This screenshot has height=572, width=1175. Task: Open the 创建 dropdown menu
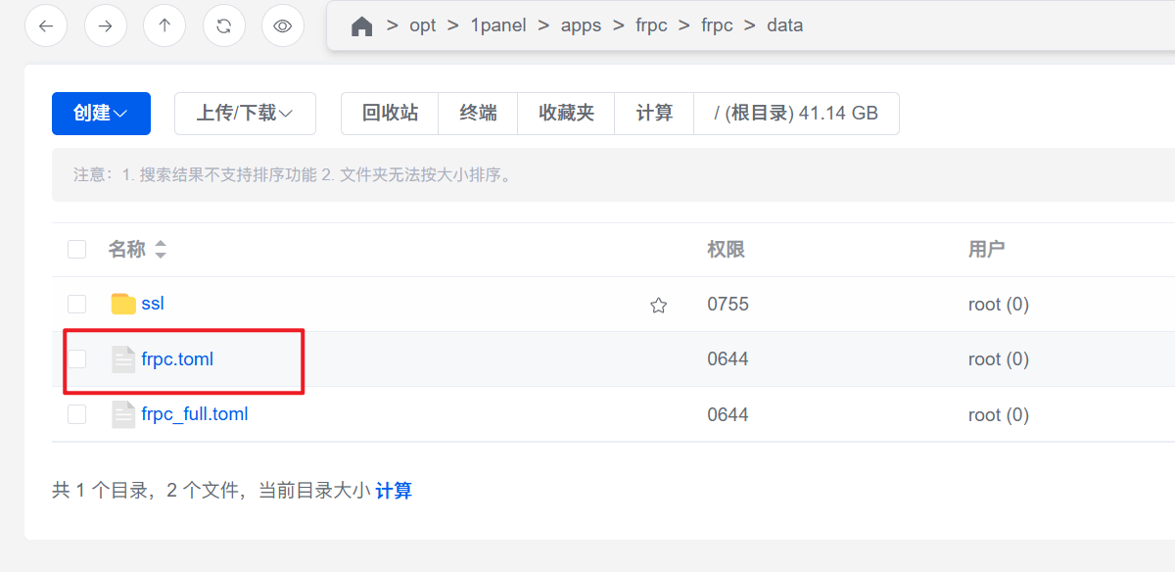click(x=101, y=114)
